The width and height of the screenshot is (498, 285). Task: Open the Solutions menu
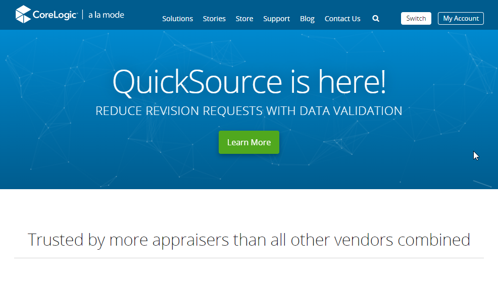pyautogui.click(x=178, y=19)
